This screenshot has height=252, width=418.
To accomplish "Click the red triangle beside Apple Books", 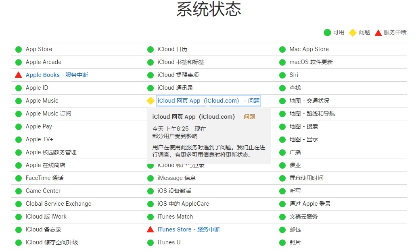I will coord(19,75).
